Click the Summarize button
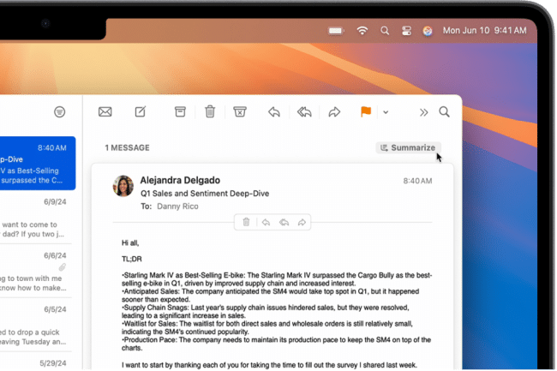This screenshot has height=371, width=557. pos(408,147)
